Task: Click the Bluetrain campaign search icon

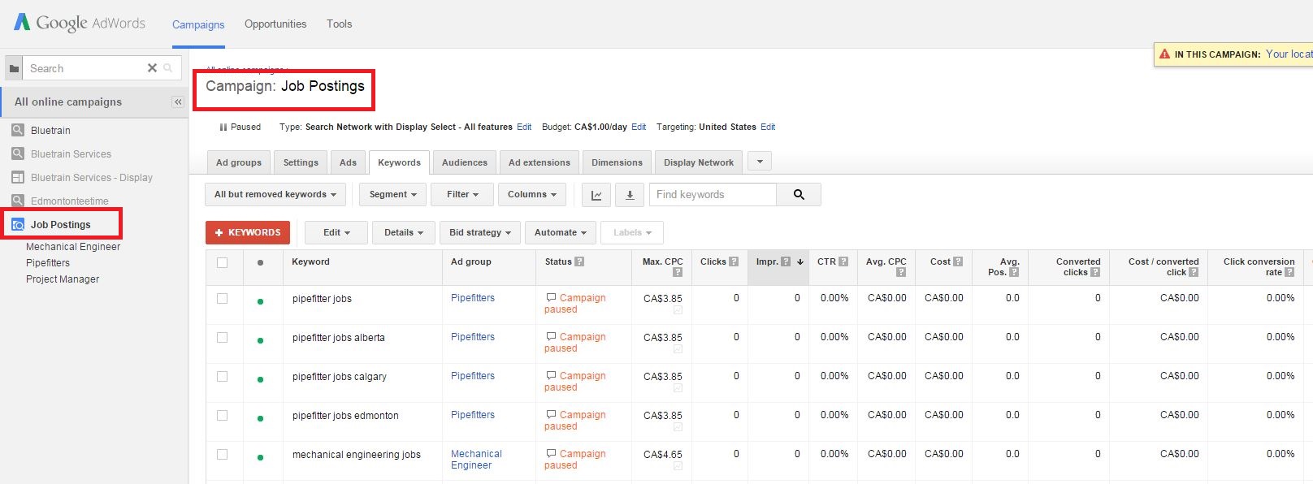Action: tap(18, 130)
